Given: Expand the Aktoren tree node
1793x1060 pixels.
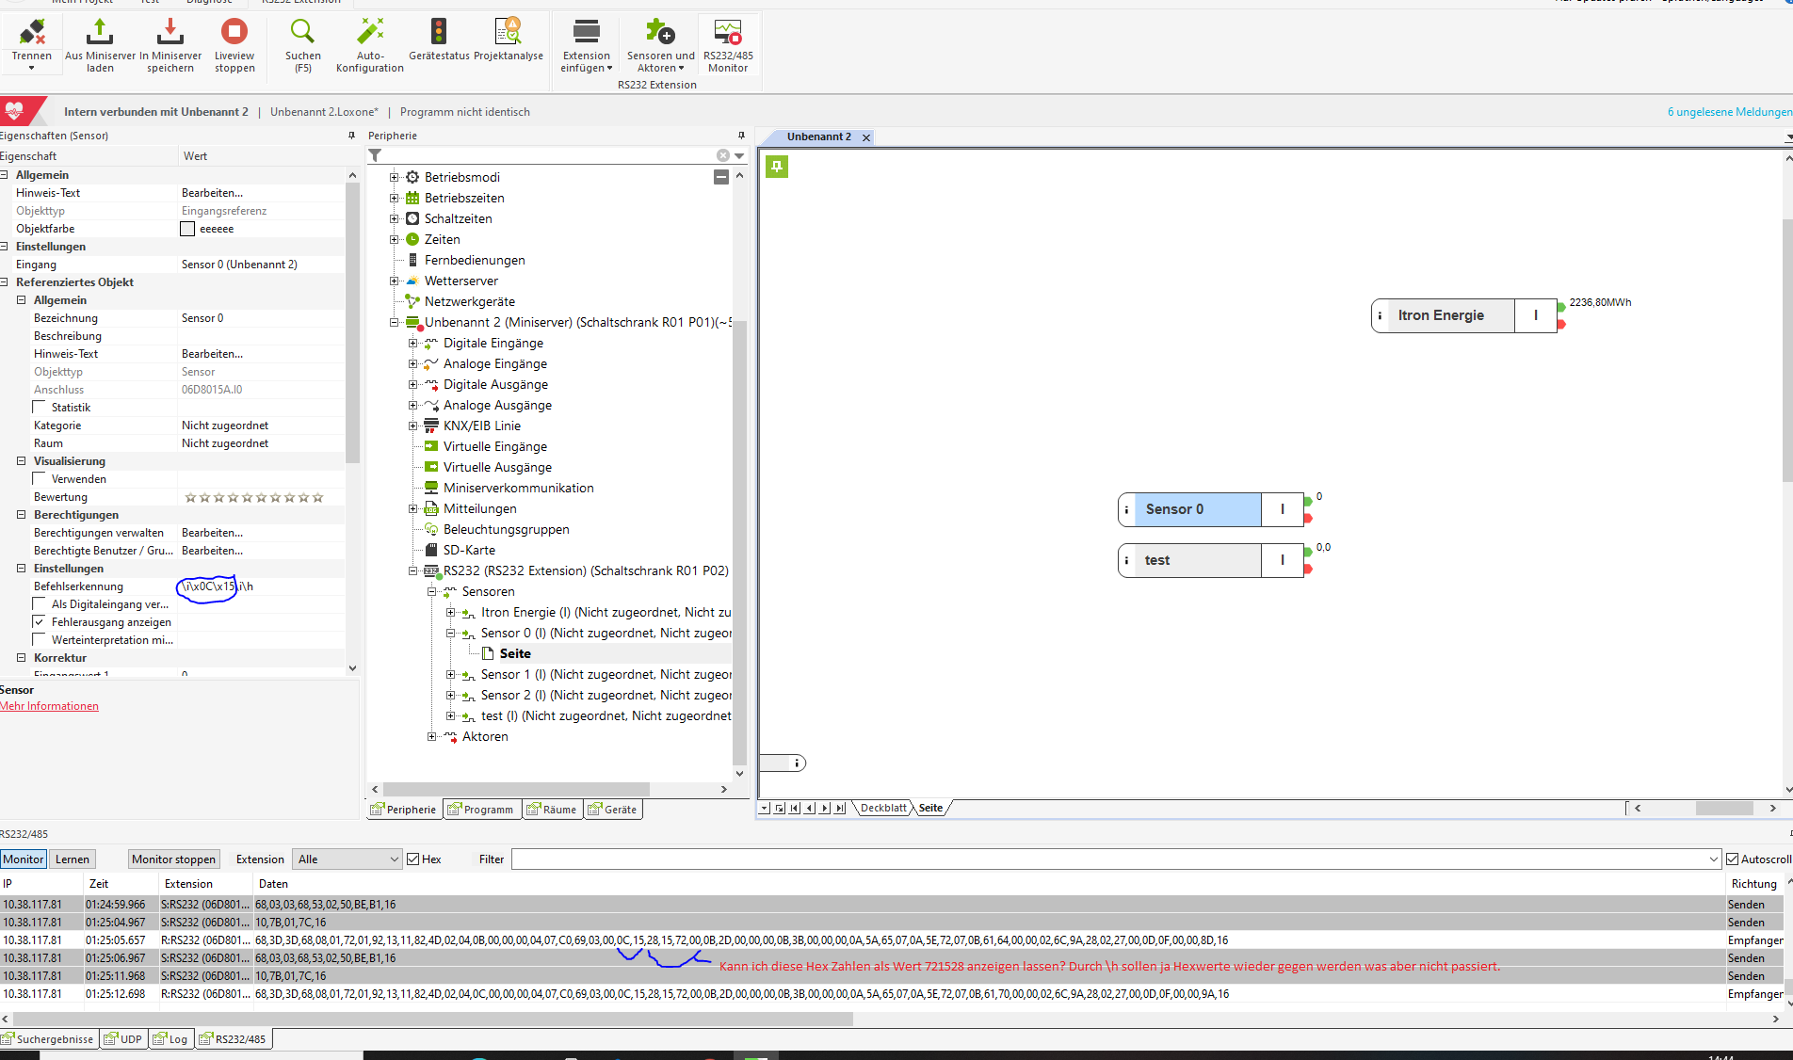Looking at the screenshot, I should click(431, 737).
